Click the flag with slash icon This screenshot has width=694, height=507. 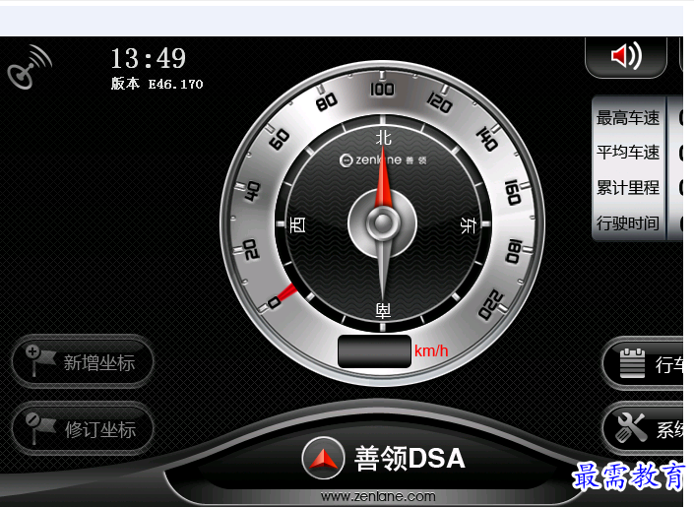pyautogui.click(x=40, y=427)
